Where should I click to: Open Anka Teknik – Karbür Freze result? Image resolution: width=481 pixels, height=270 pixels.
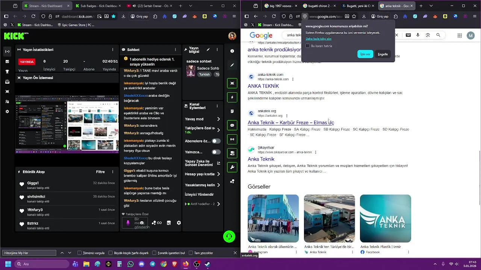(291, 122)
